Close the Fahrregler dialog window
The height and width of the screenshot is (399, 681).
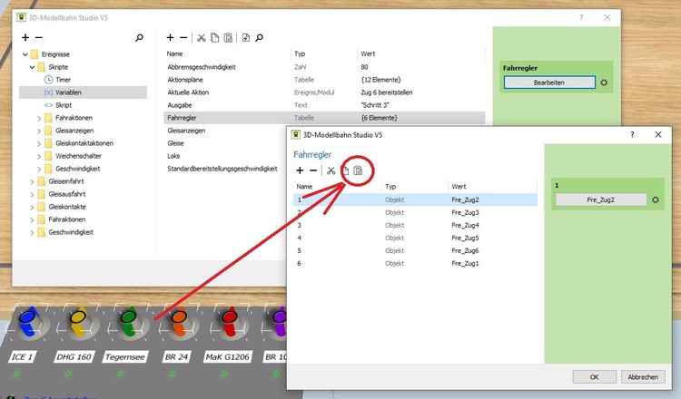pos(658,135)
